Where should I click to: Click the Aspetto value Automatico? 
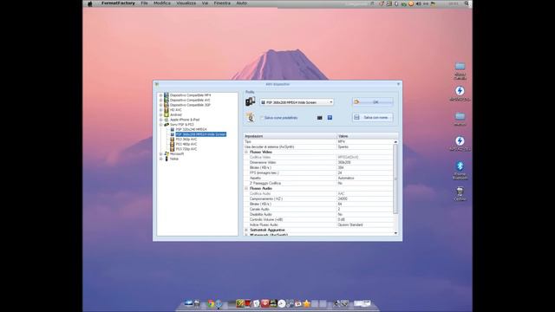364,178
